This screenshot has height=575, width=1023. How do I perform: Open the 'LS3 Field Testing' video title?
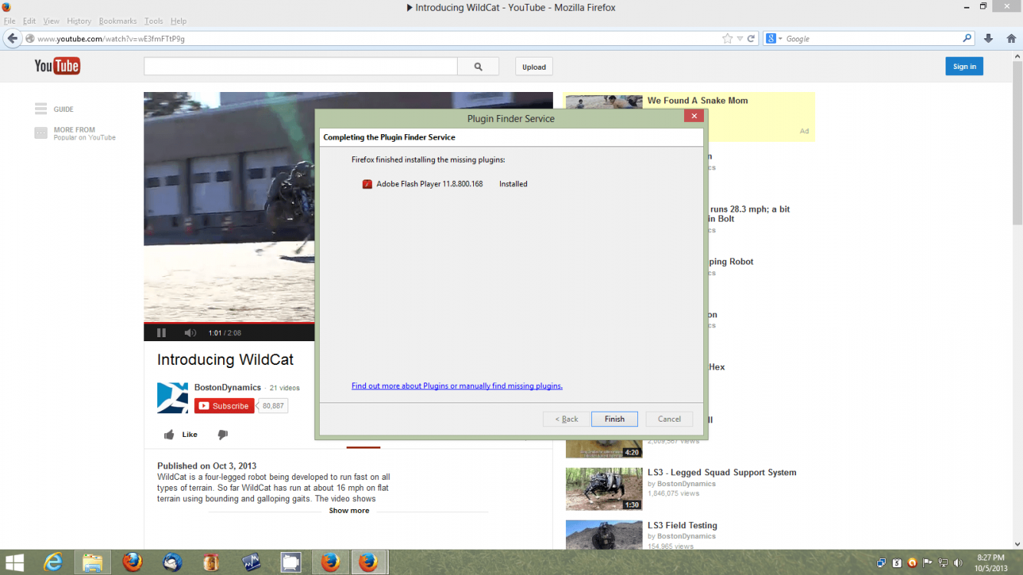coord(682,525)
